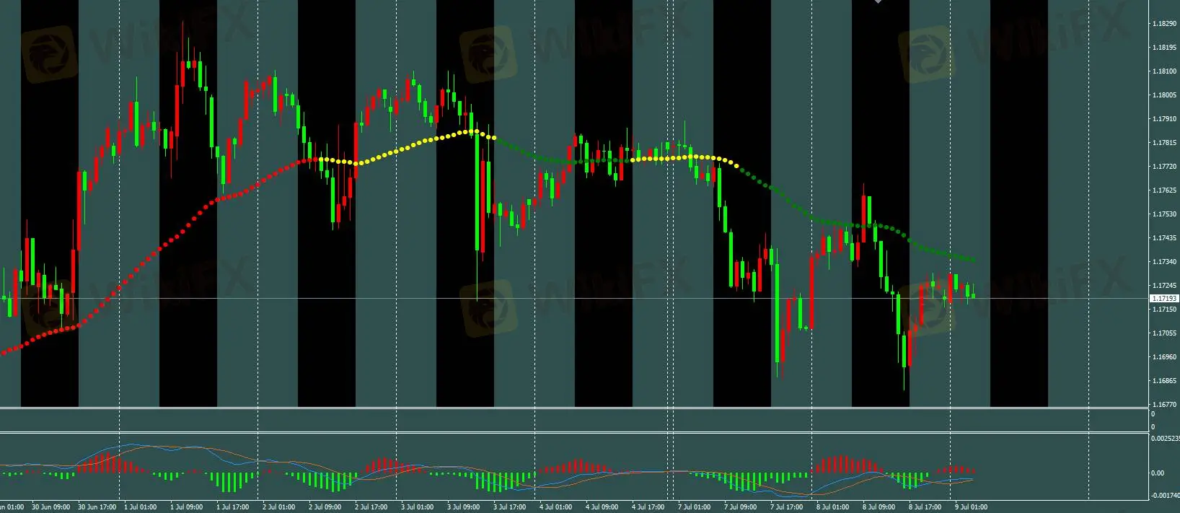This screenshot has width=1180, height=513.
Task: Click the 4 Jul 01:00 time label
Action: click(555, 507)
